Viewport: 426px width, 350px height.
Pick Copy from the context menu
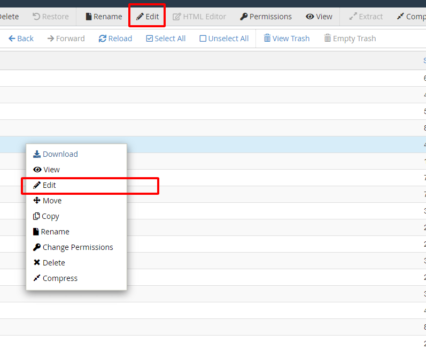tap(46, 216)
